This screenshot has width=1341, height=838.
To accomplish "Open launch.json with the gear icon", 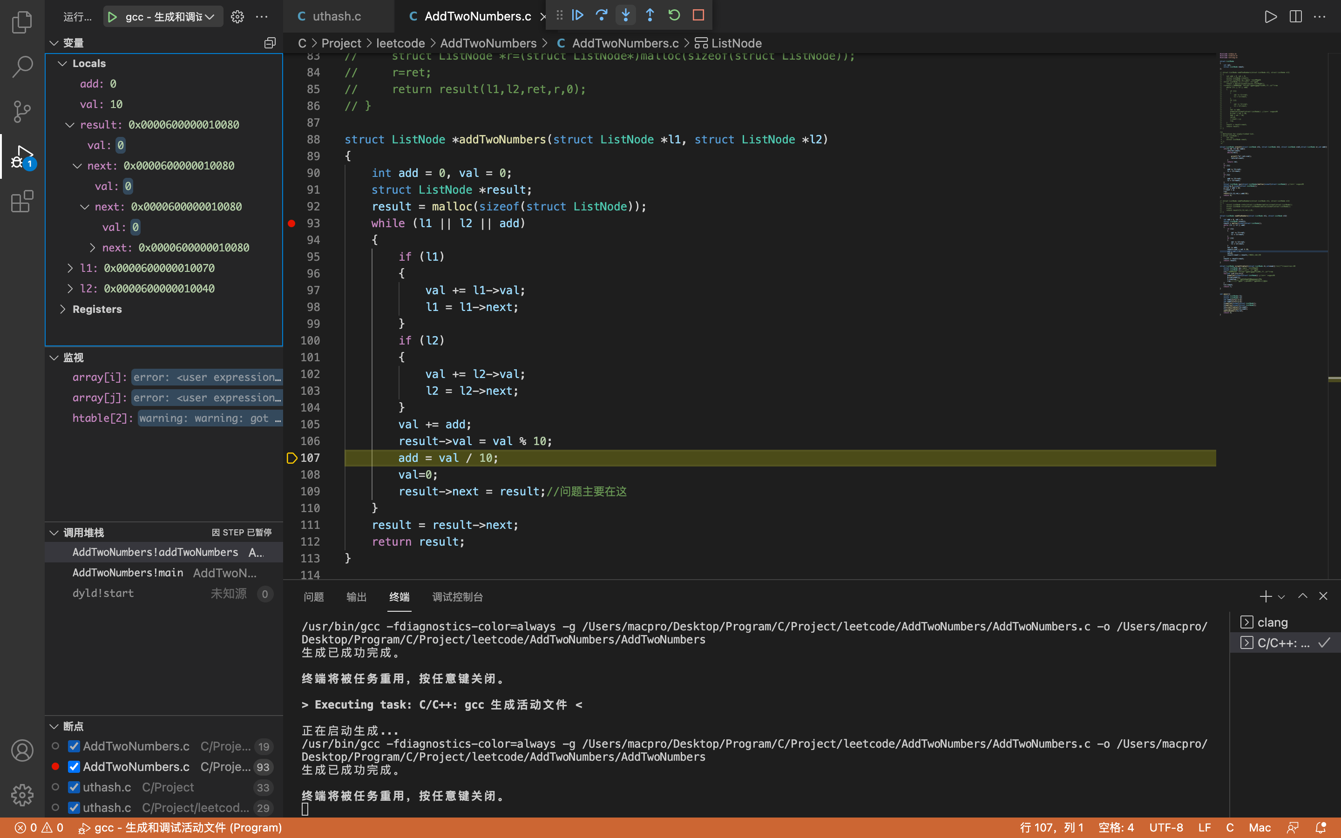I will [237, 17].
